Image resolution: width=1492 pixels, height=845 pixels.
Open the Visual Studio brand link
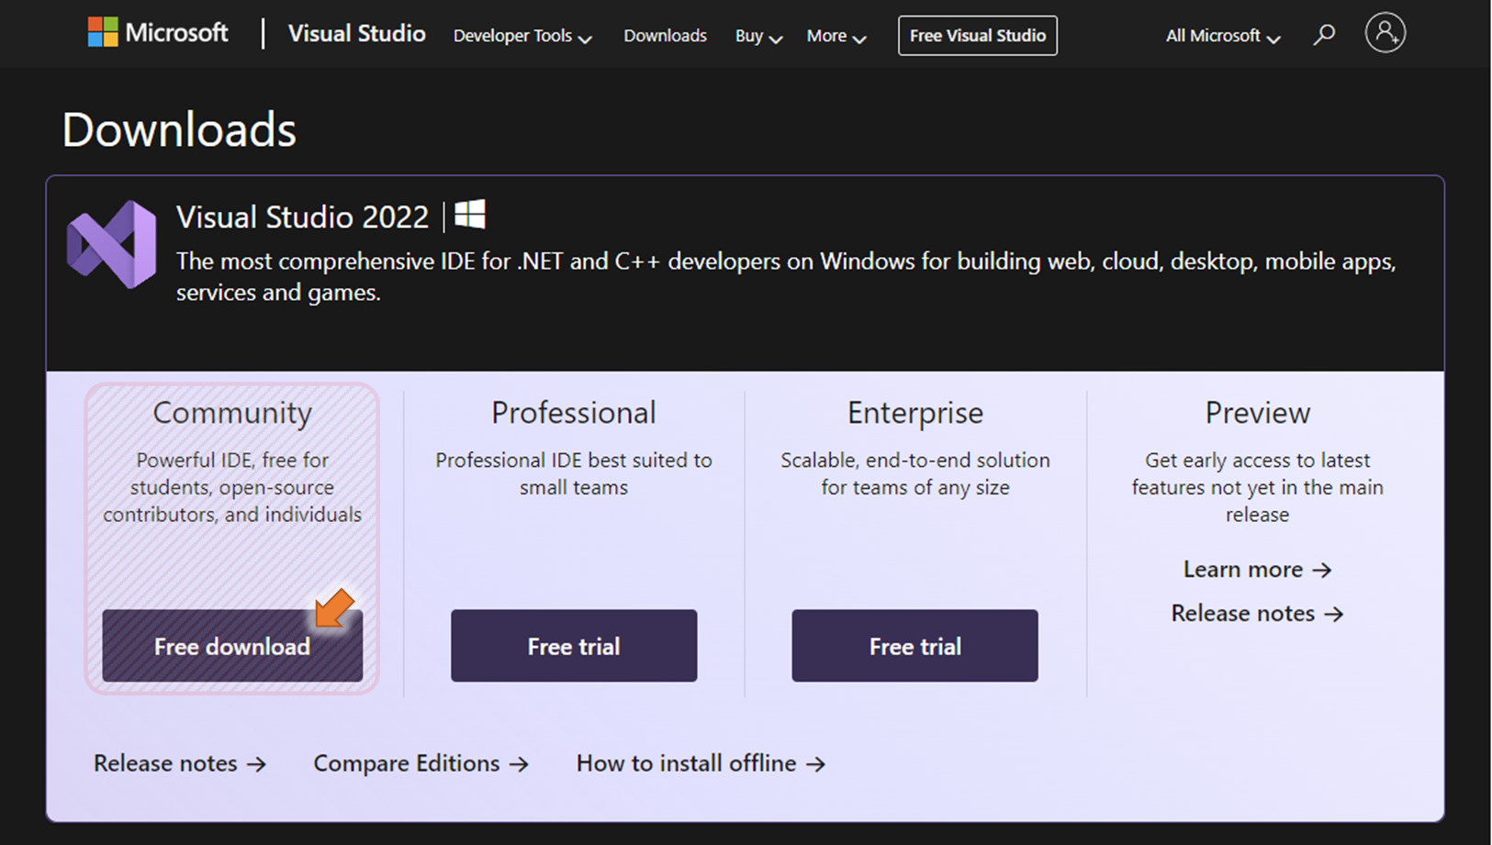coord(356,34)
